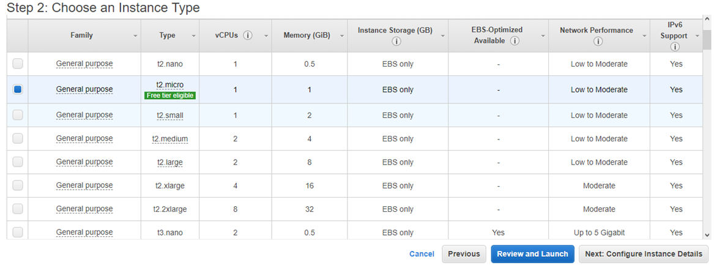Click General purpose link in t2.xlarge row
This screenshot has width=714, height=268.
(84, 185)
